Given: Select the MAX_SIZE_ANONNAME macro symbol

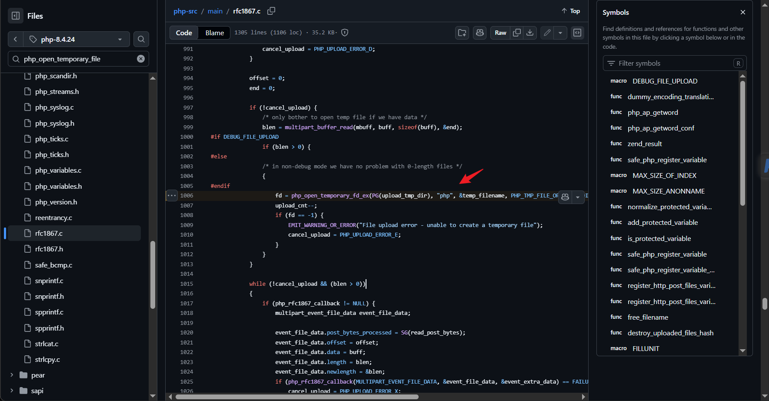Looking at the screenshot, I should [669, 191].
